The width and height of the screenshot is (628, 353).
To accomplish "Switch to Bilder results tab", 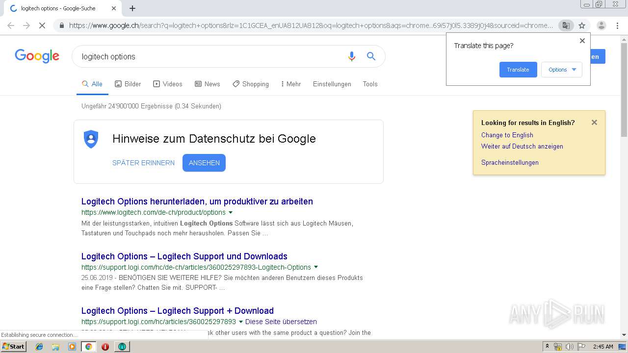I will 128,84.
